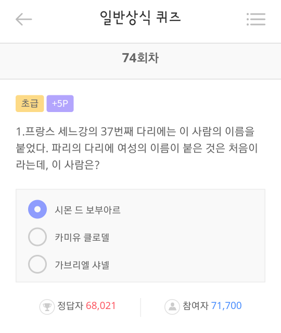Click the 초급 difficulty badge
Viewport: 281px width, 333px height.
30,103
